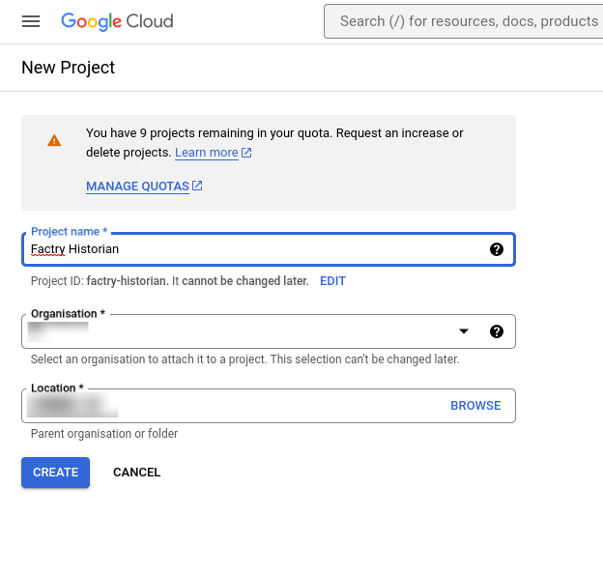Image resolution: width=603 pixels, height=574 pixels.
Task: Open the MANAGE QUOTAS link
Action: point(137,187)
